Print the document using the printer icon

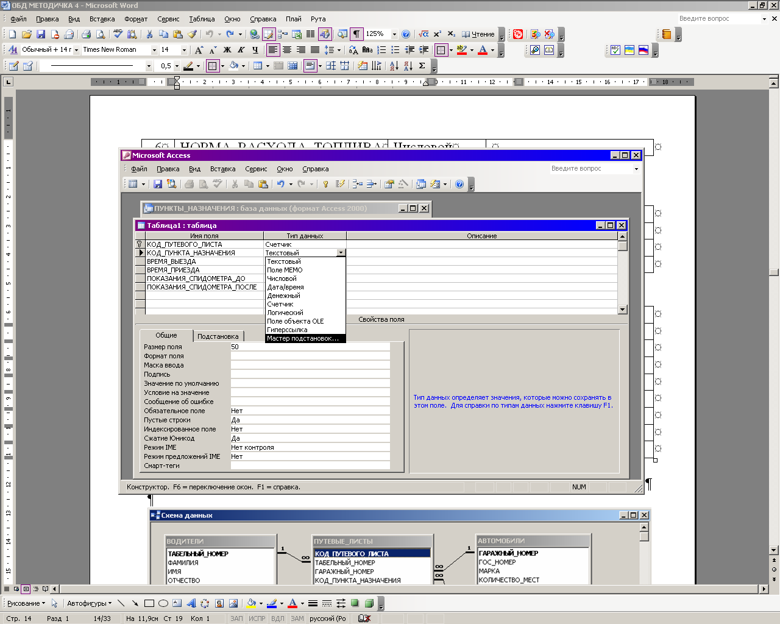(86, 34)
